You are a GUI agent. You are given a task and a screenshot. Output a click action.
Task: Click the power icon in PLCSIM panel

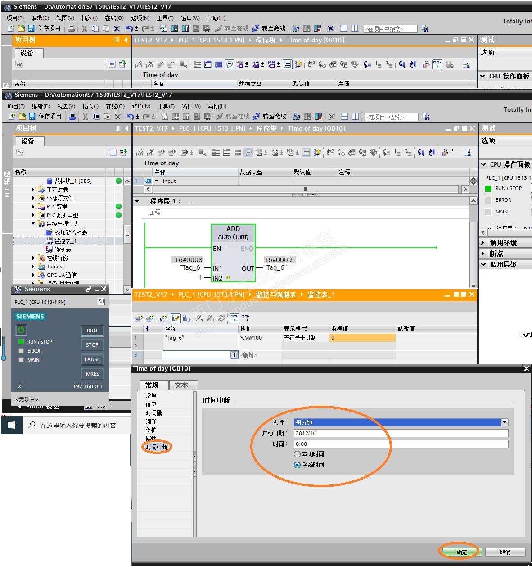(21, 330)
